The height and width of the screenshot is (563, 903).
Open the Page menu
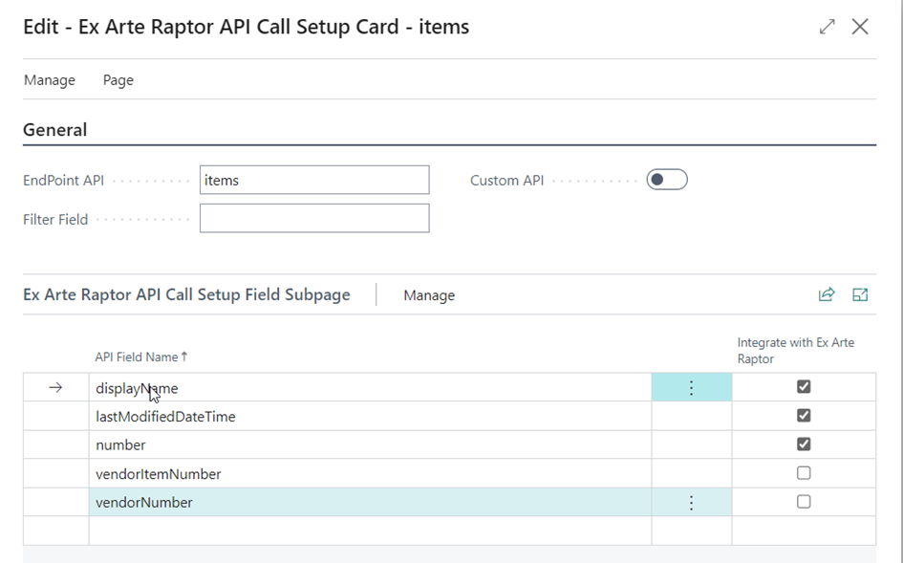coord(118,80)
